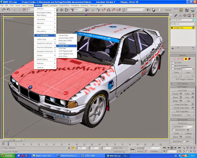197x158 pixels.
Task: Enable the By Angle checkbox
Action: tap(172, 69)
